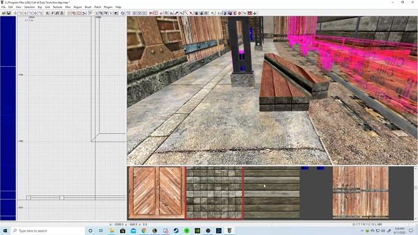This screenshot has height=235, width=418.
Task: Open the Patch menu
Action: click(x=97, y=7)
